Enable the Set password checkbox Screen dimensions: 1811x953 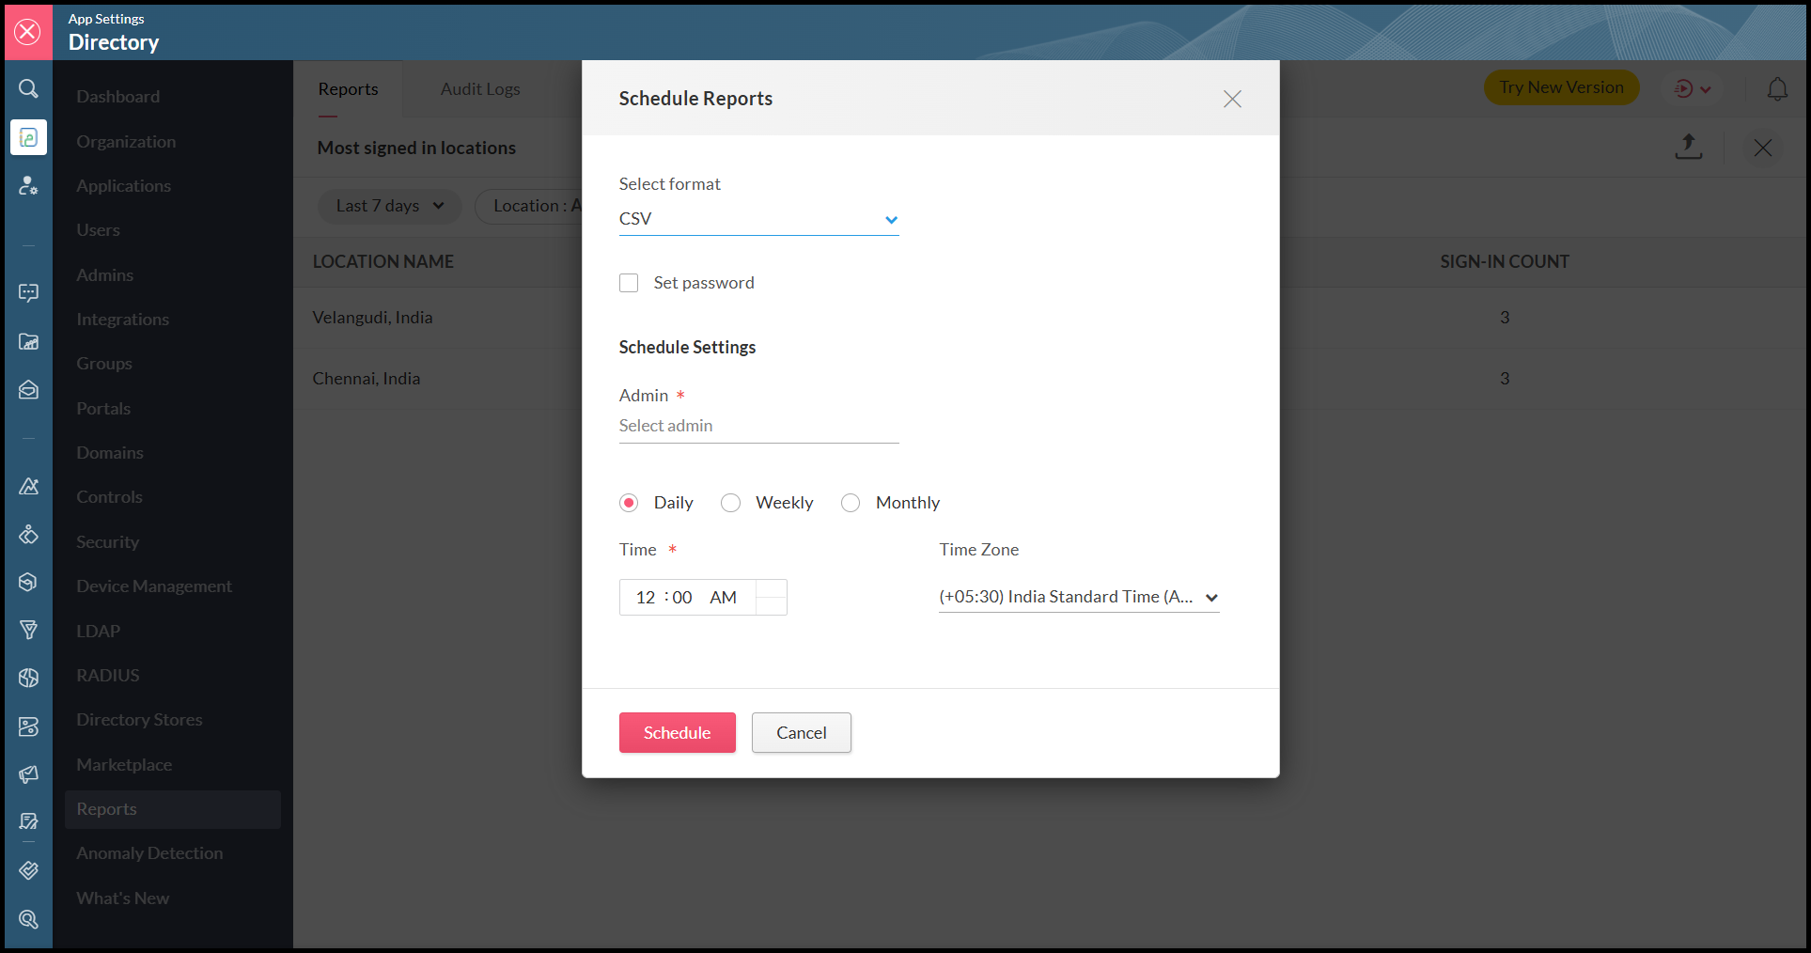[x=629, y=283]
